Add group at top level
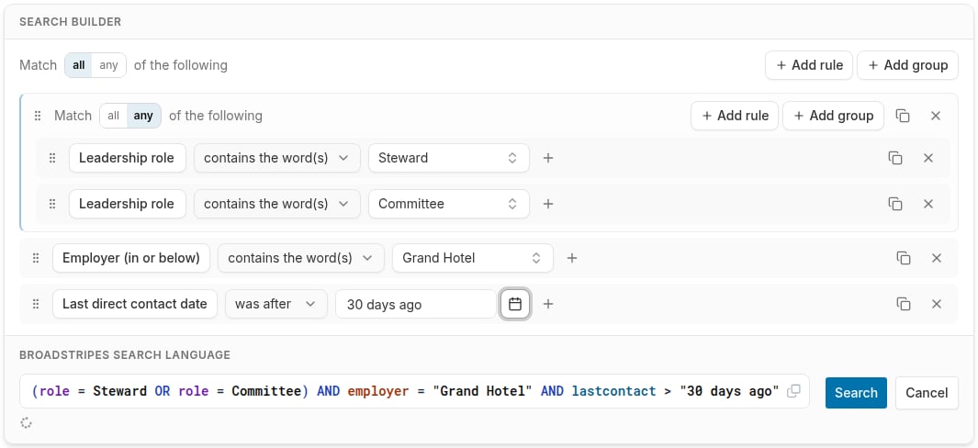978x448 pixels. (907, 65)
